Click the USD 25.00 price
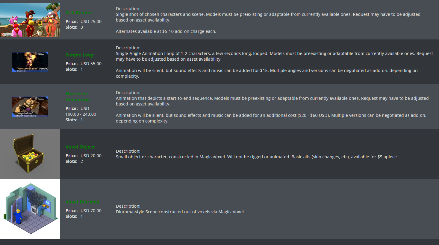Viewport: 439px width, 245px height. pyautogui.click(x=91, y=22)
